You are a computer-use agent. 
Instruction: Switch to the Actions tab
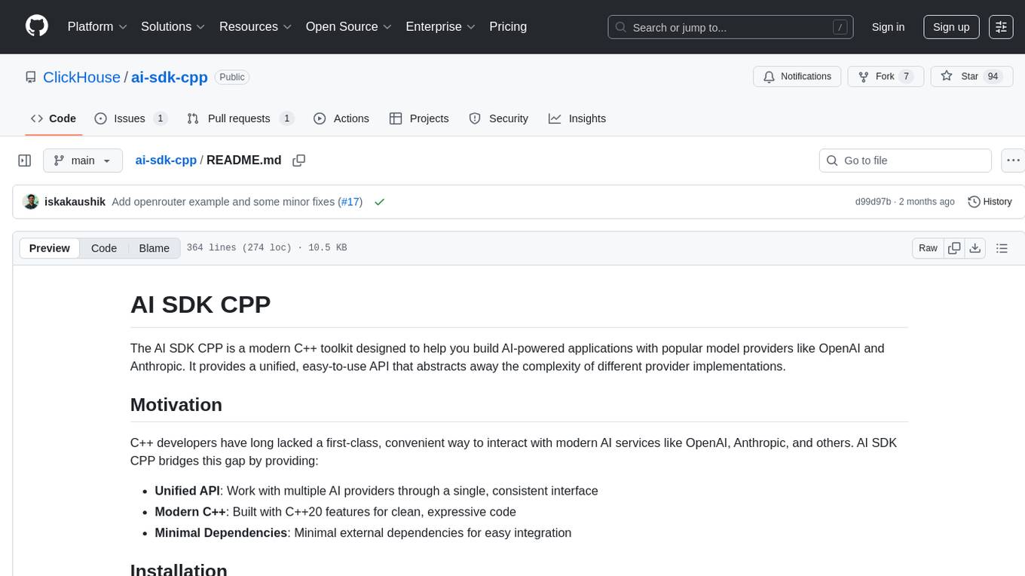pyautogui.click(x=341, y=118)
